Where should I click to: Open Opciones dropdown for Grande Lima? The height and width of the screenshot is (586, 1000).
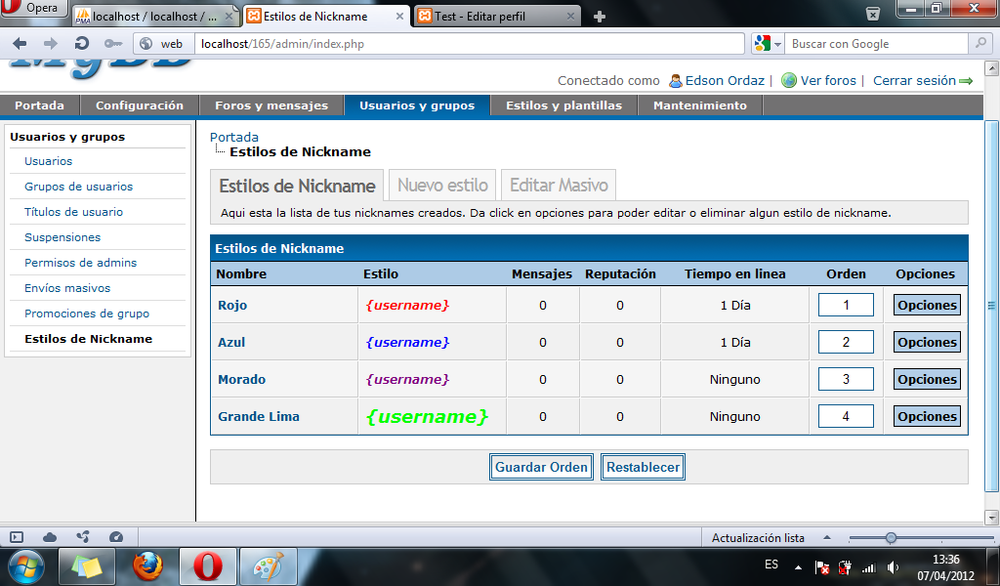point(927,416)
